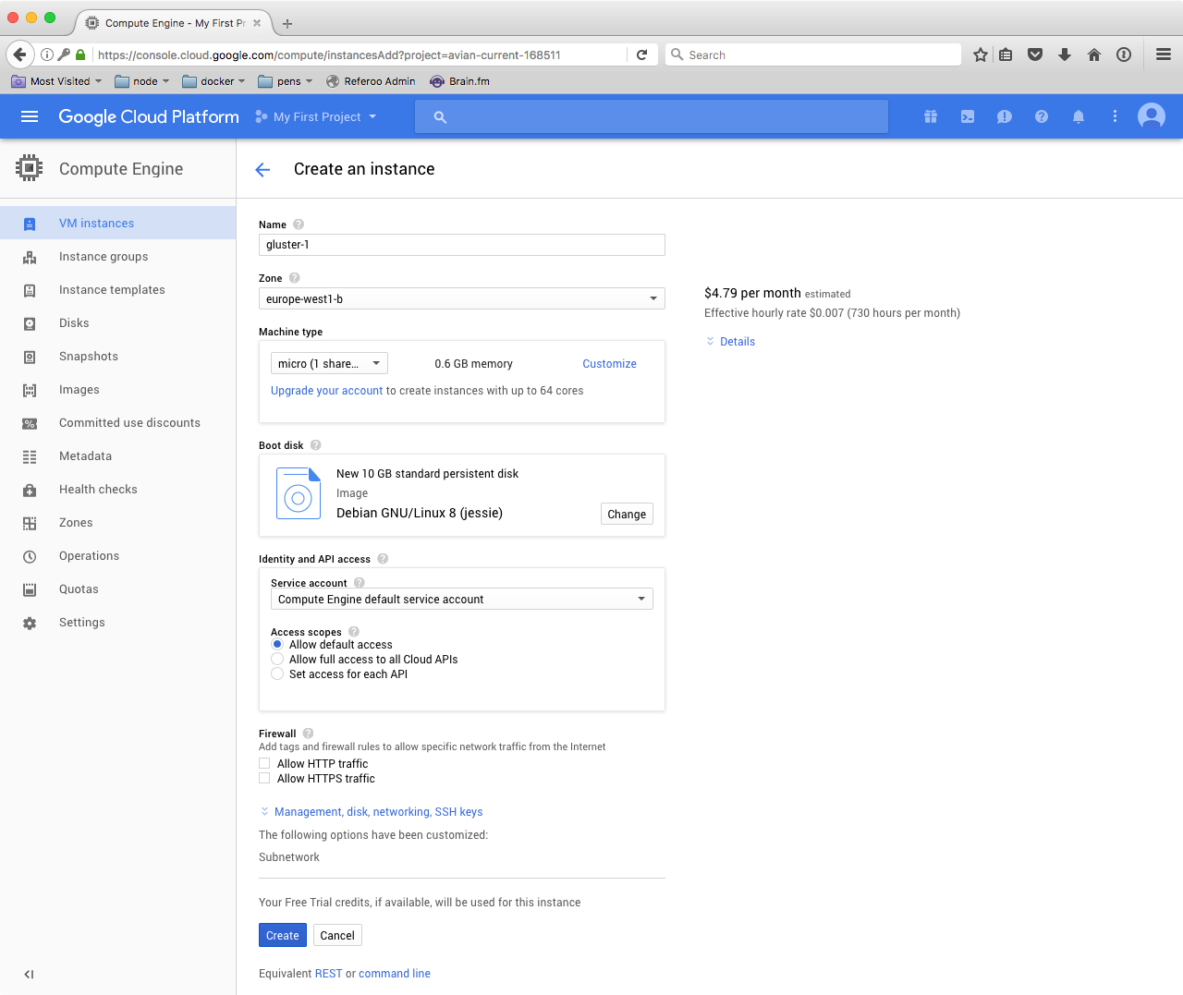Click the Create button
This screenshot has height=995, width=1183.
click(283, 935)
